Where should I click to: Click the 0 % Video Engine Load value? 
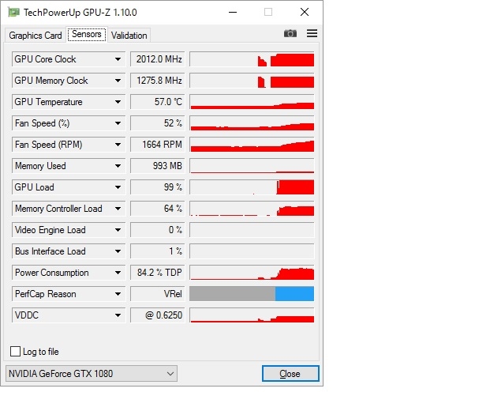tap(158, 230)
